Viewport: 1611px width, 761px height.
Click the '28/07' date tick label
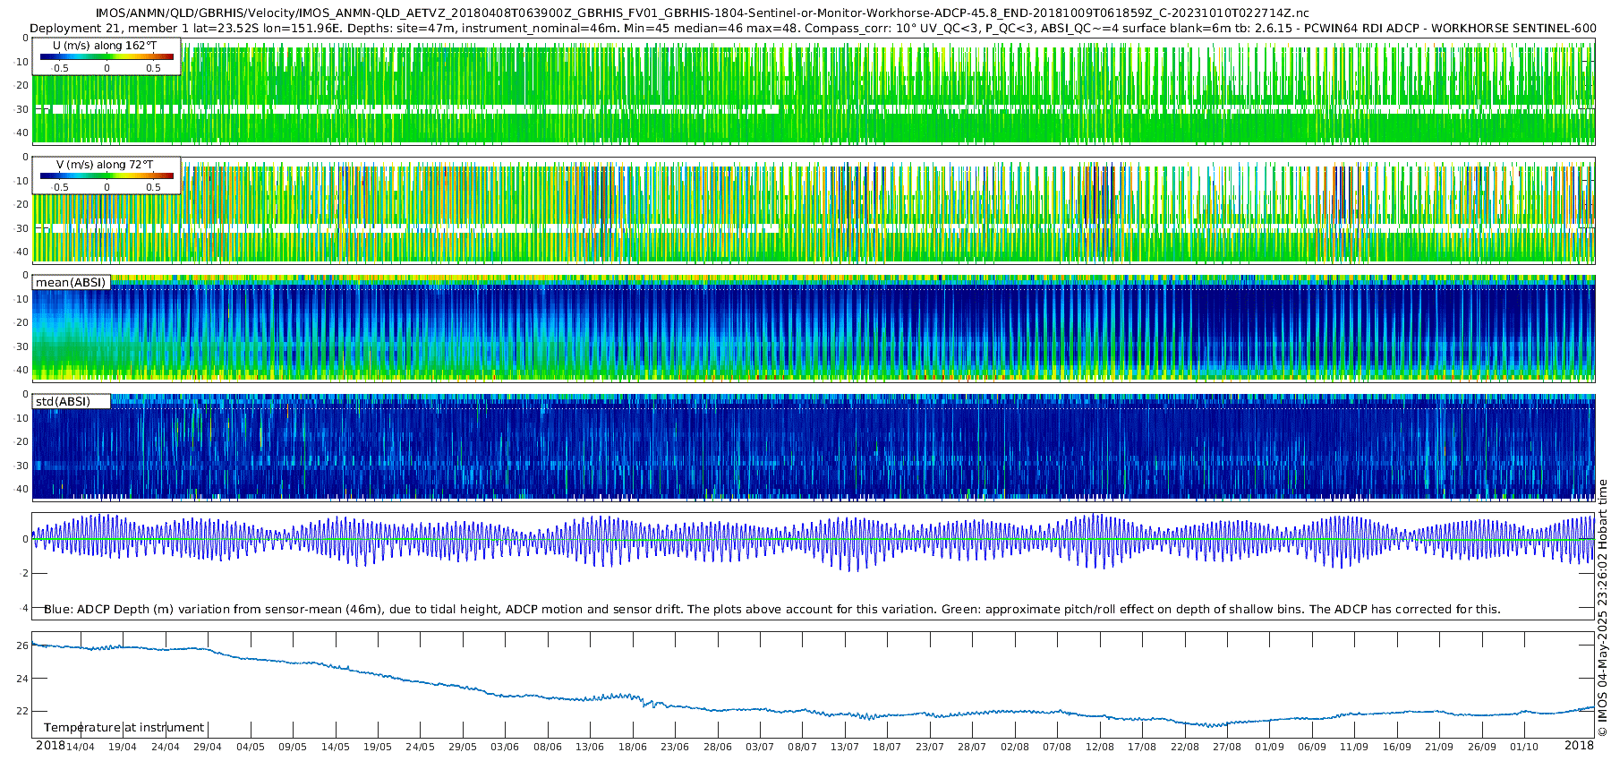[972, 747]
